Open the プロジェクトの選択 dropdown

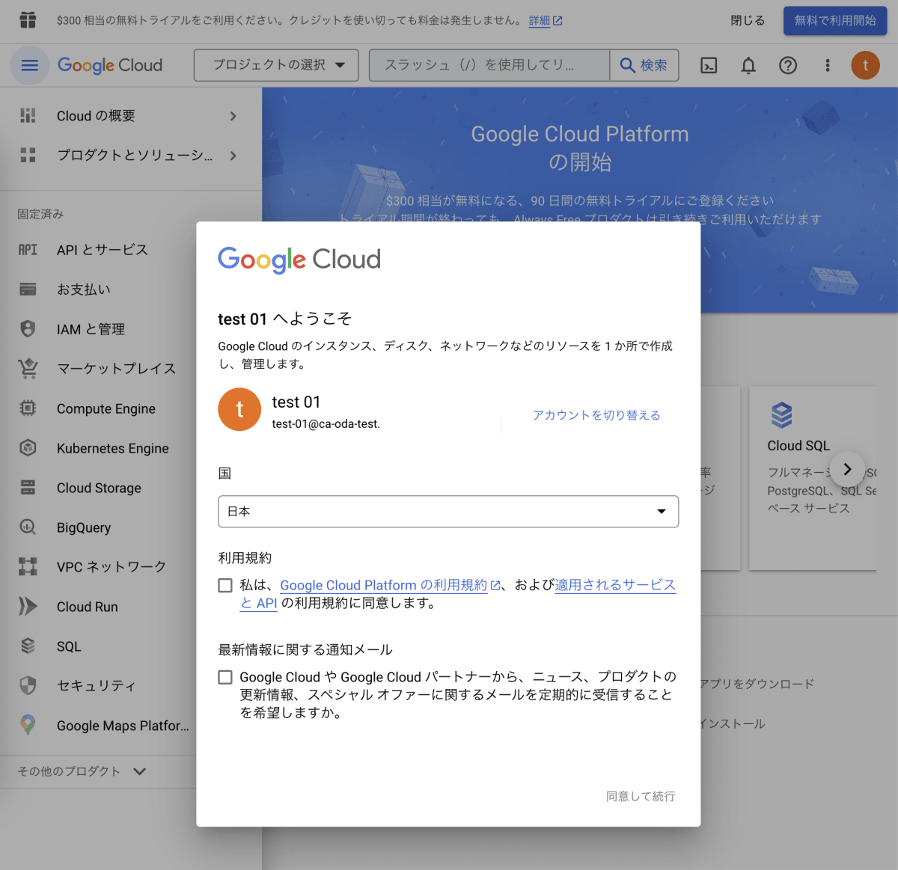[x=276, y=65]
